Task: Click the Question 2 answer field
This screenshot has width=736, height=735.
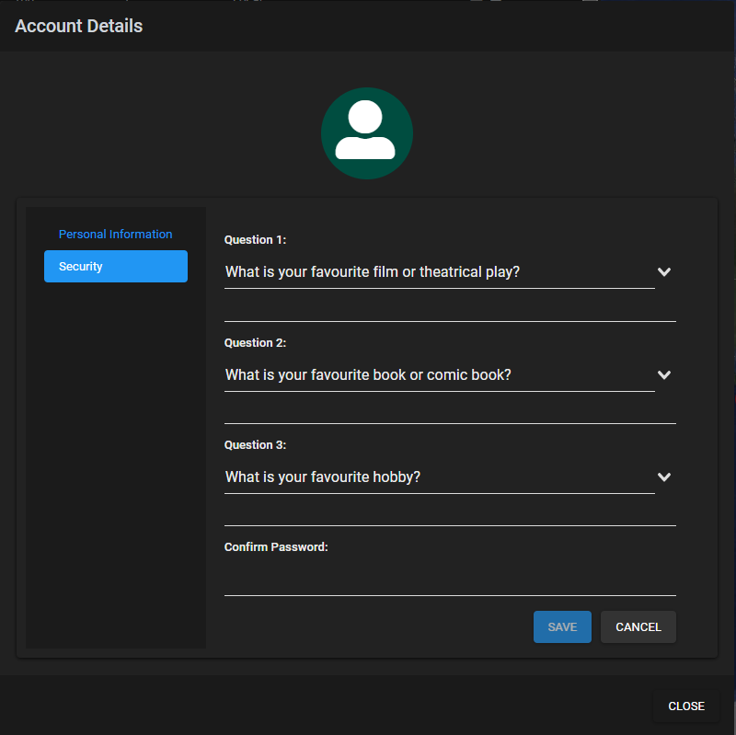Action: tap(450, 411)
